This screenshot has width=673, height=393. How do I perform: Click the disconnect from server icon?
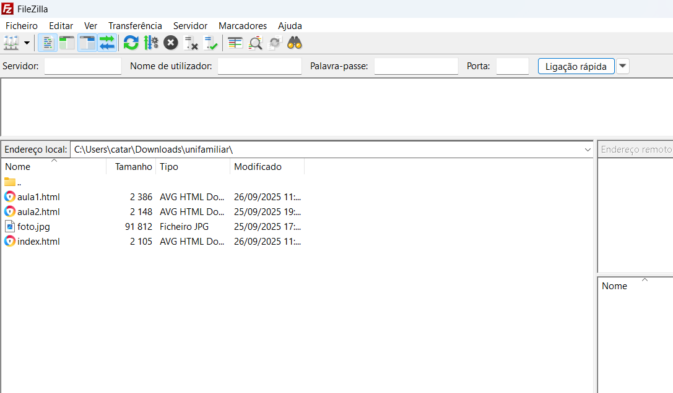tap(191, 43)
